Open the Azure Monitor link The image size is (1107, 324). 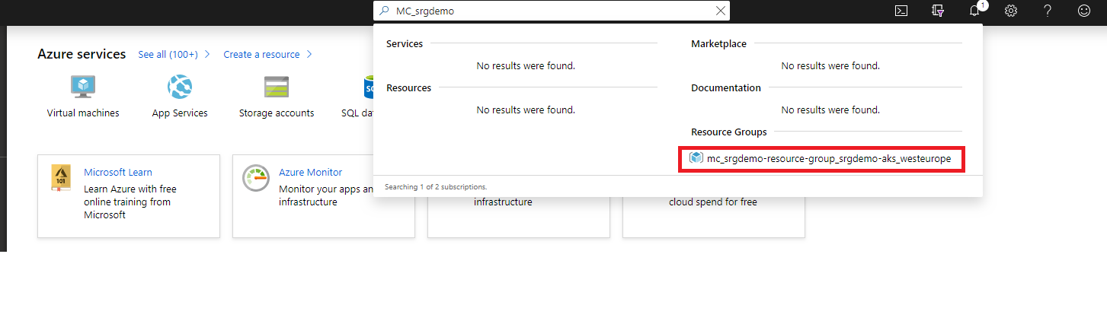tap(311, 173)
